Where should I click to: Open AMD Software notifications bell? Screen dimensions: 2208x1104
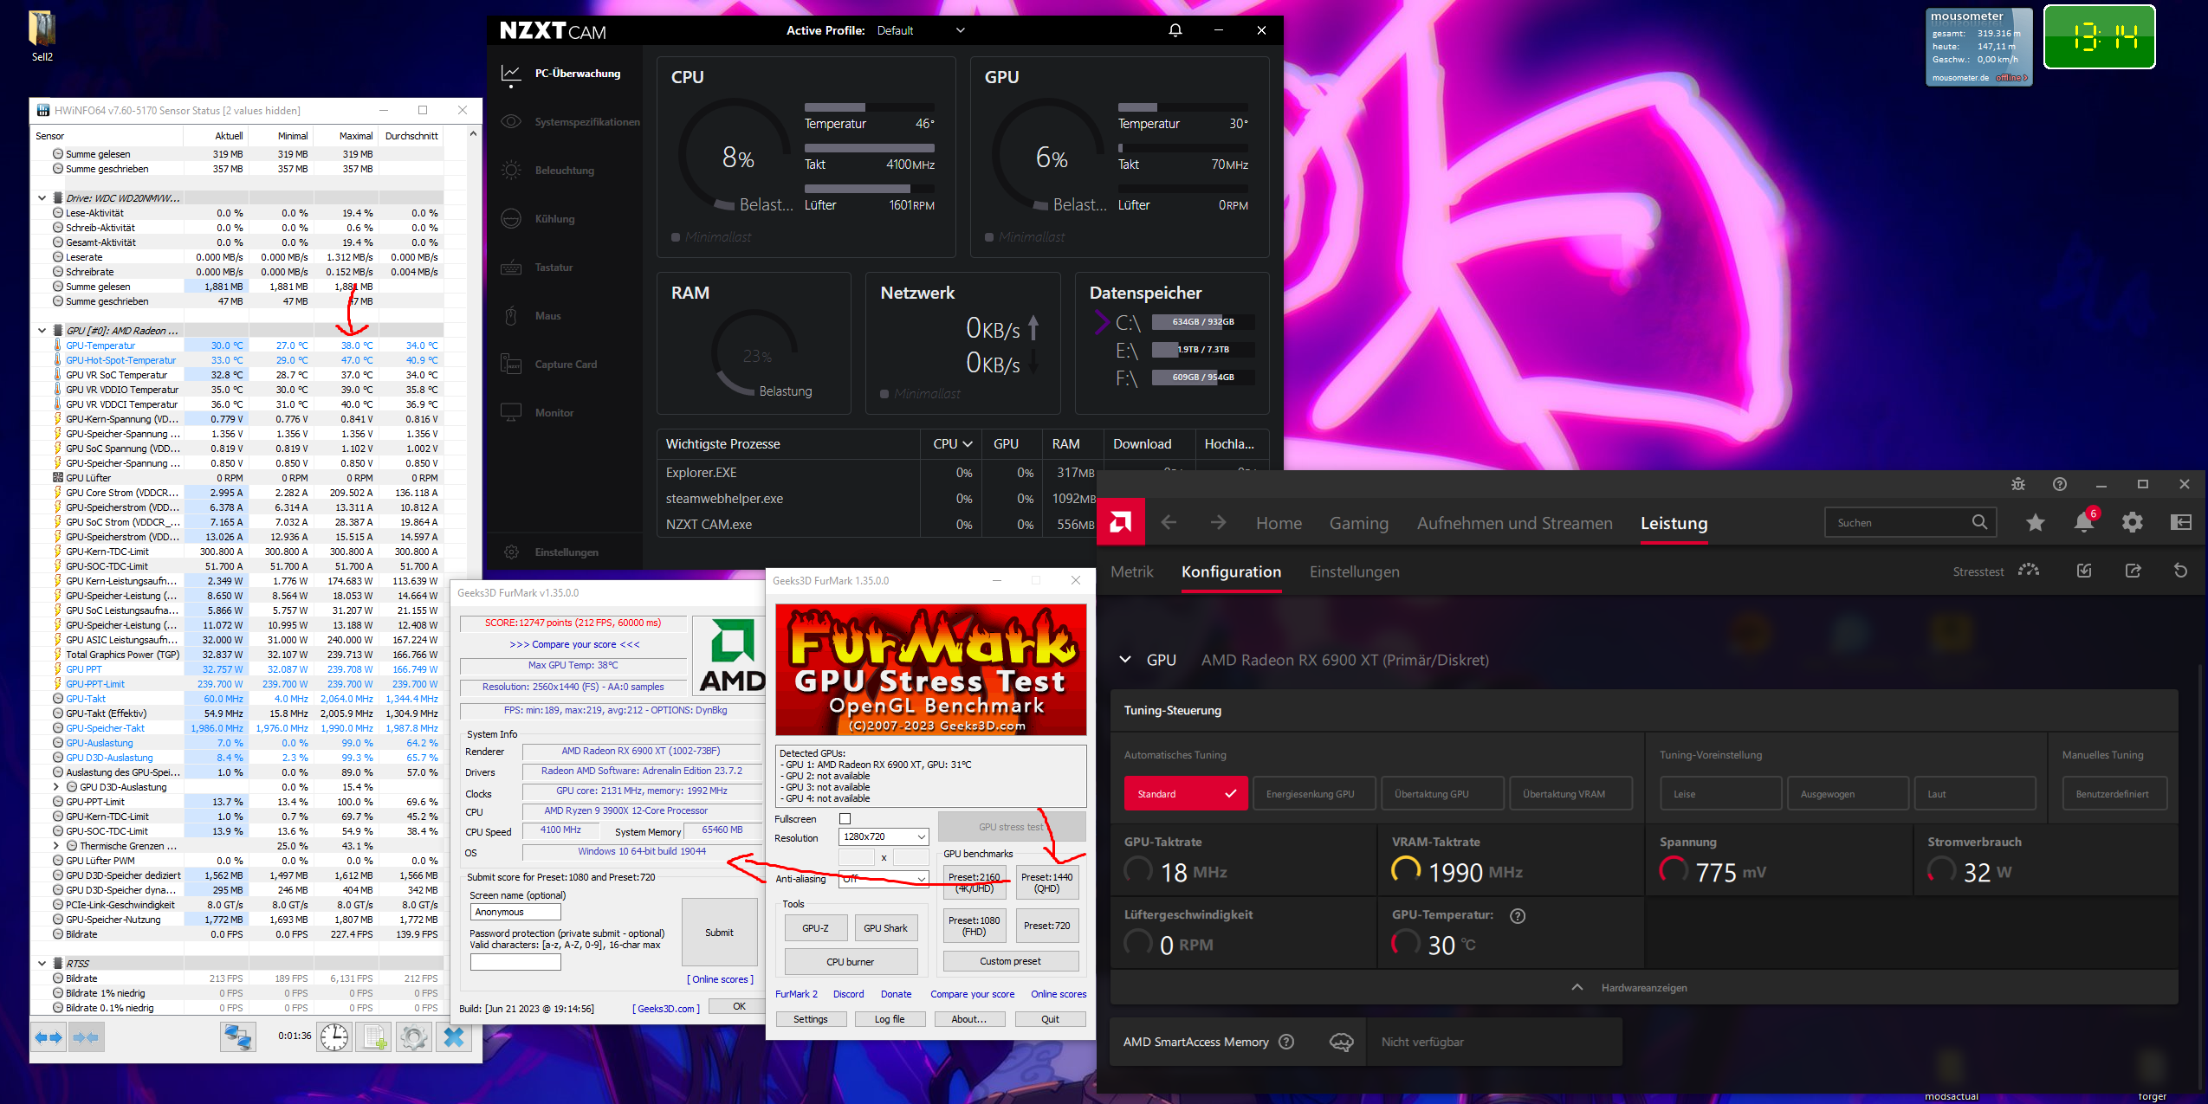[x=2083, y=522]
